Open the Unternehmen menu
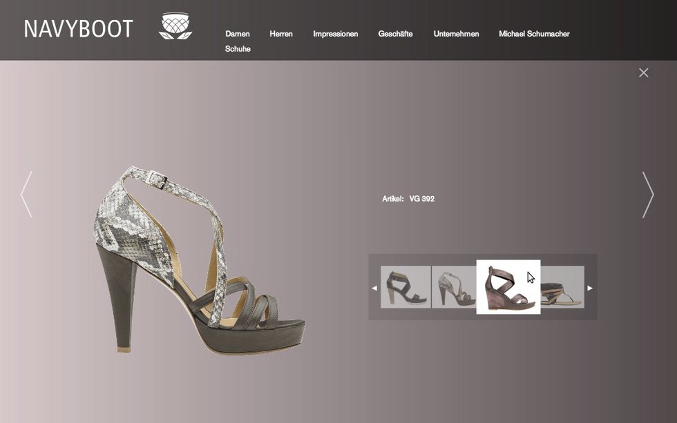The image size is (677, 423). (457, 34)
